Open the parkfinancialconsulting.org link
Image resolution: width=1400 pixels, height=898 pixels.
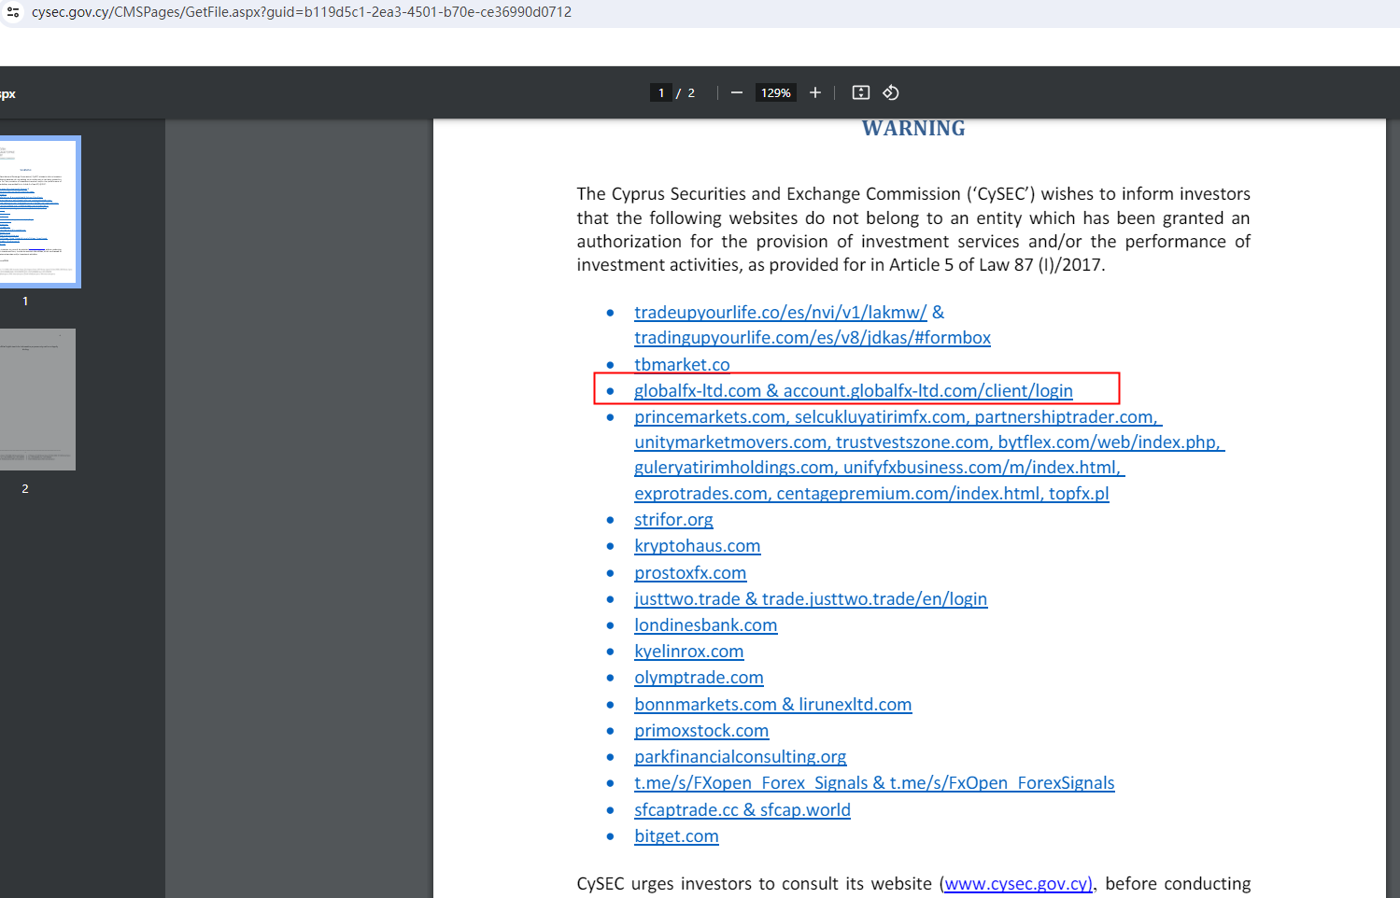pos(740,757)
